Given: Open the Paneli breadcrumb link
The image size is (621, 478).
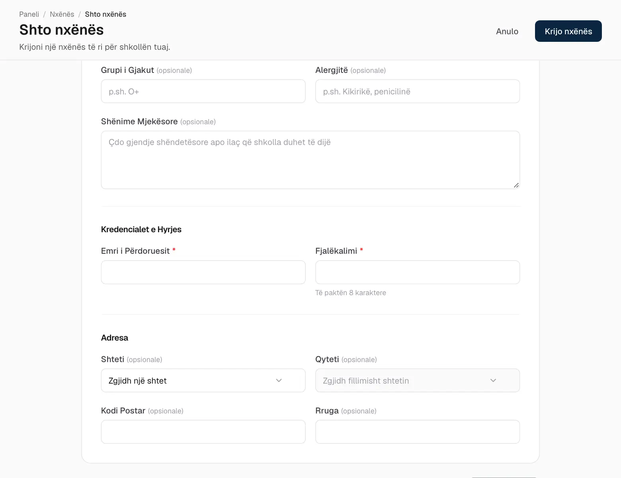Looking at the screenshot, I should click(x=29, y=14).
